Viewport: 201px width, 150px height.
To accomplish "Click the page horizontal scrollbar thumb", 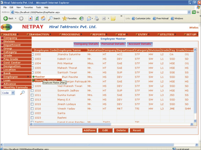I will (88, 145).
